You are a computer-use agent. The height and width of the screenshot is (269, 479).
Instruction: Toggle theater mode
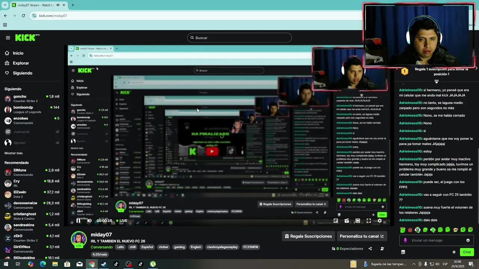(358, 221)
